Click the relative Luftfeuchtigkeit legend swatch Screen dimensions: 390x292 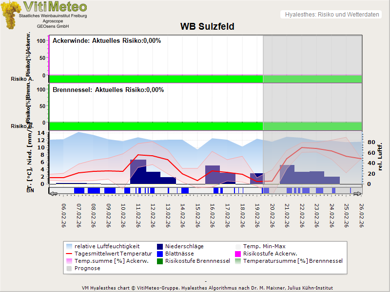[x=69, y=246]
